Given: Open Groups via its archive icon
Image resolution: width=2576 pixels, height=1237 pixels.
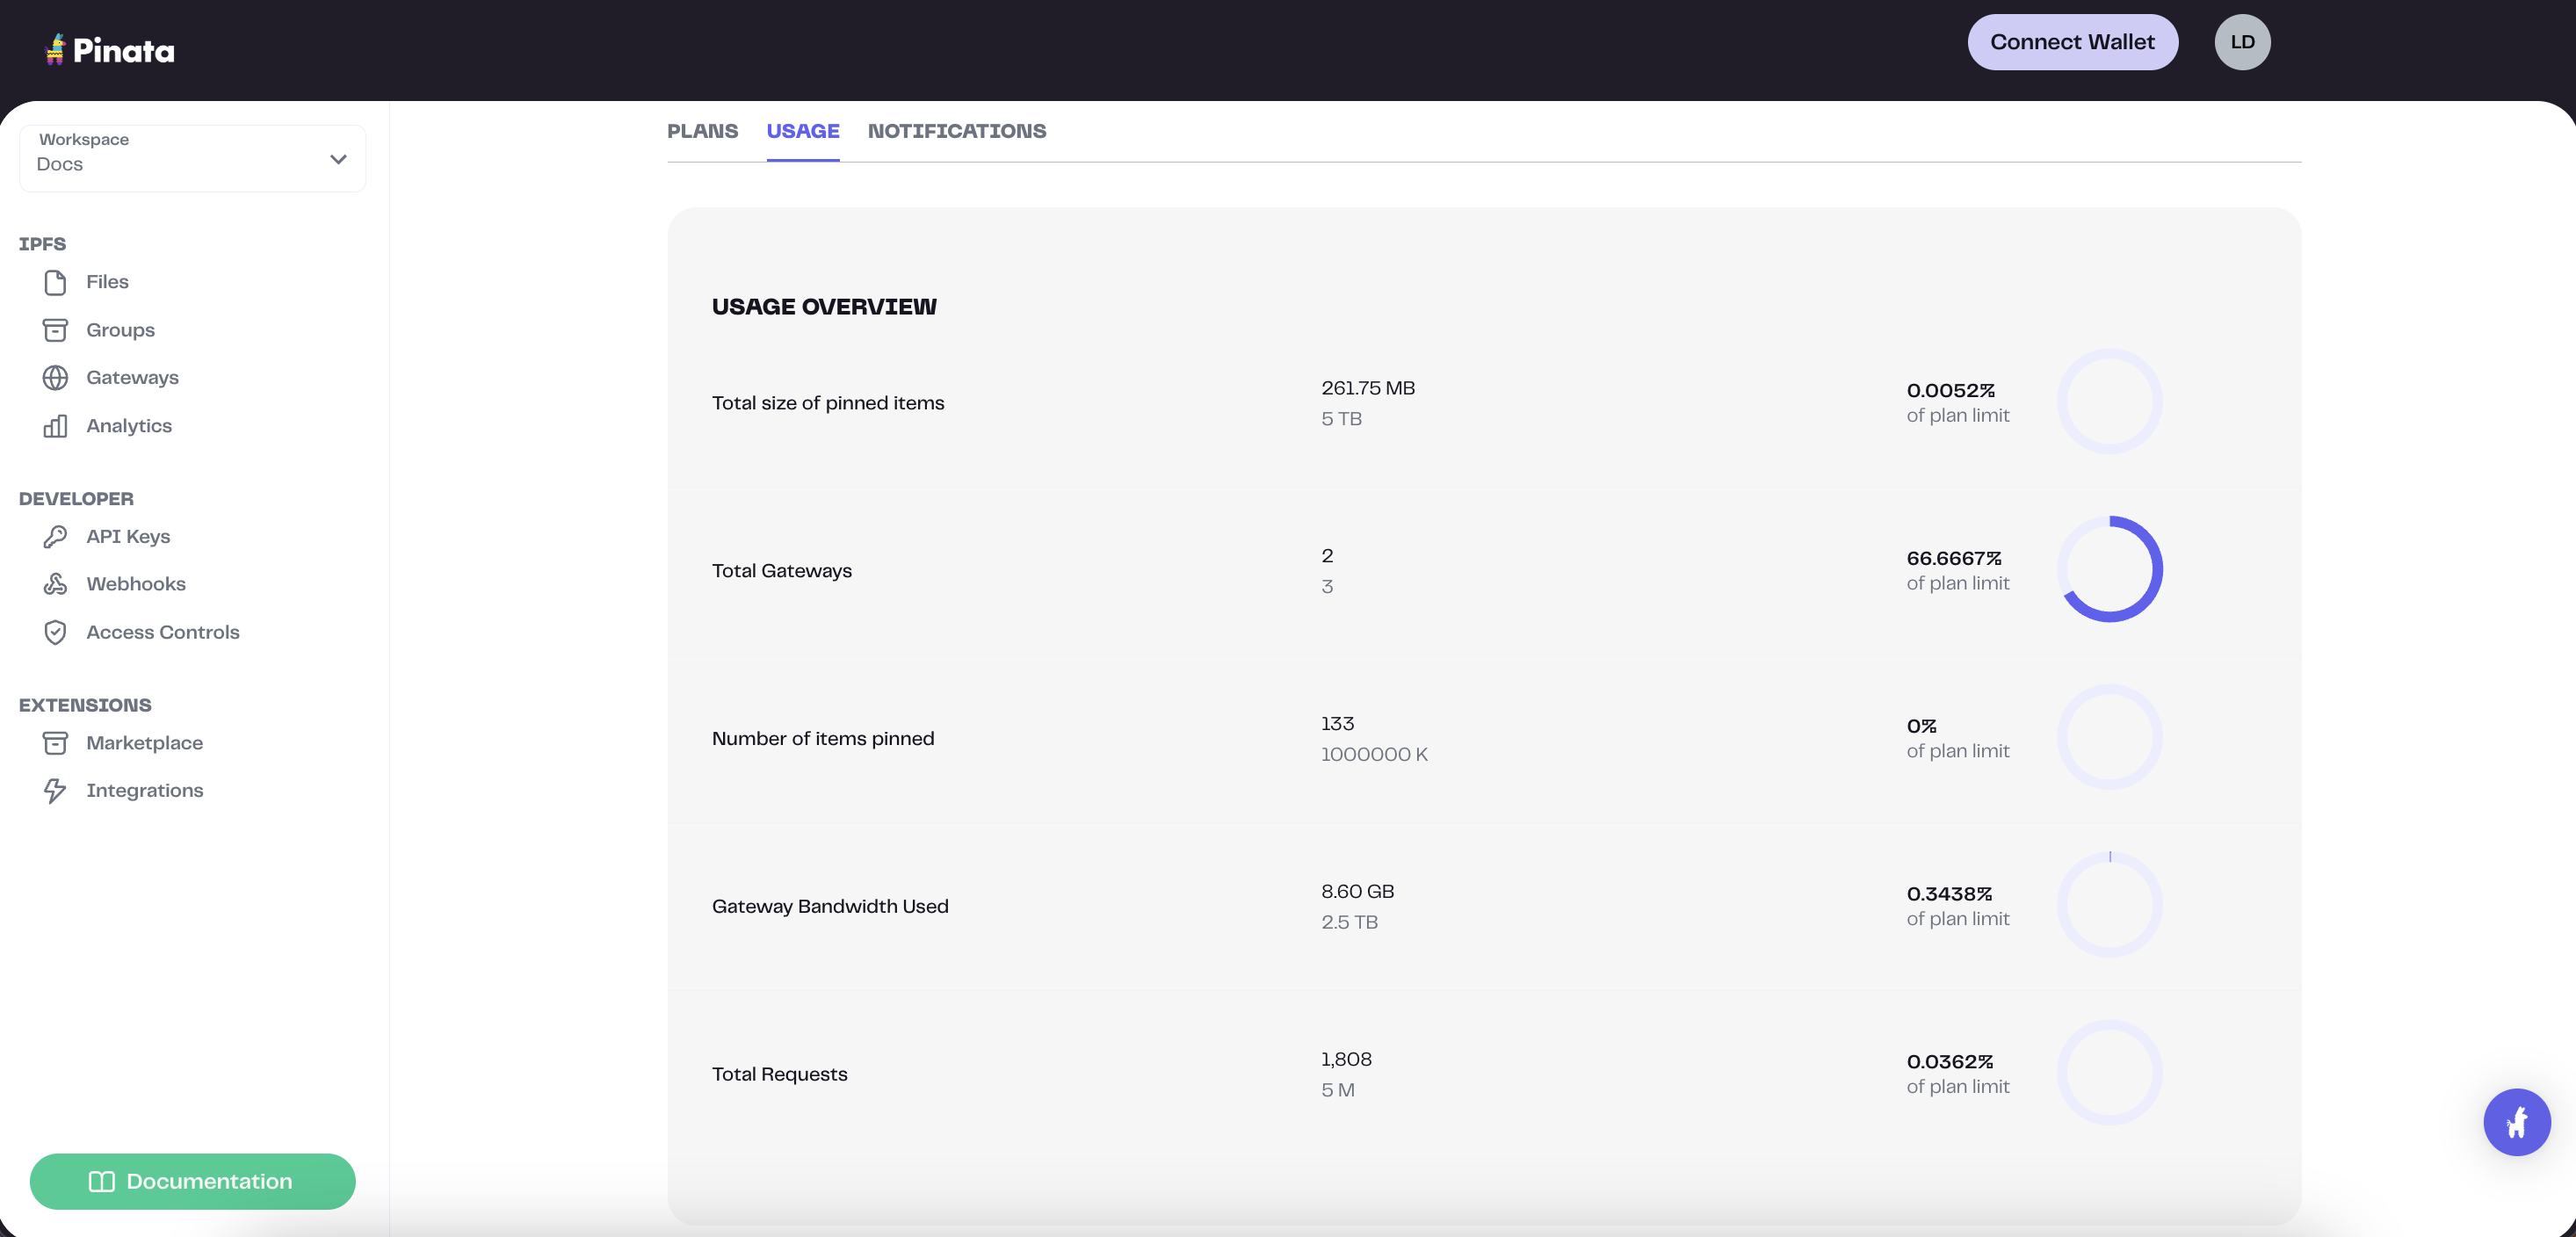Looking at the screenshot, I should coord(55,330).
